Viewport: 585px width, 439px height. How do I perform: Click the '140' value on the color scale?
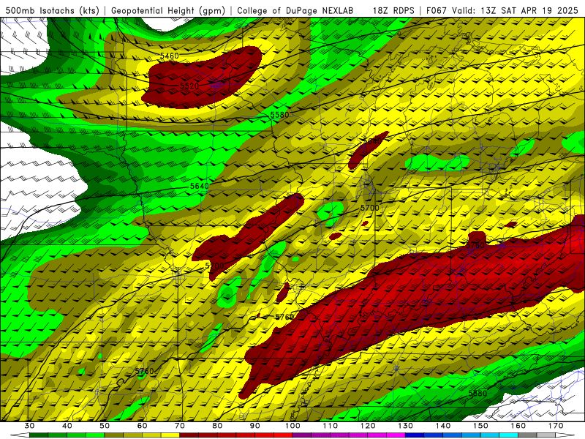(443, 426)
